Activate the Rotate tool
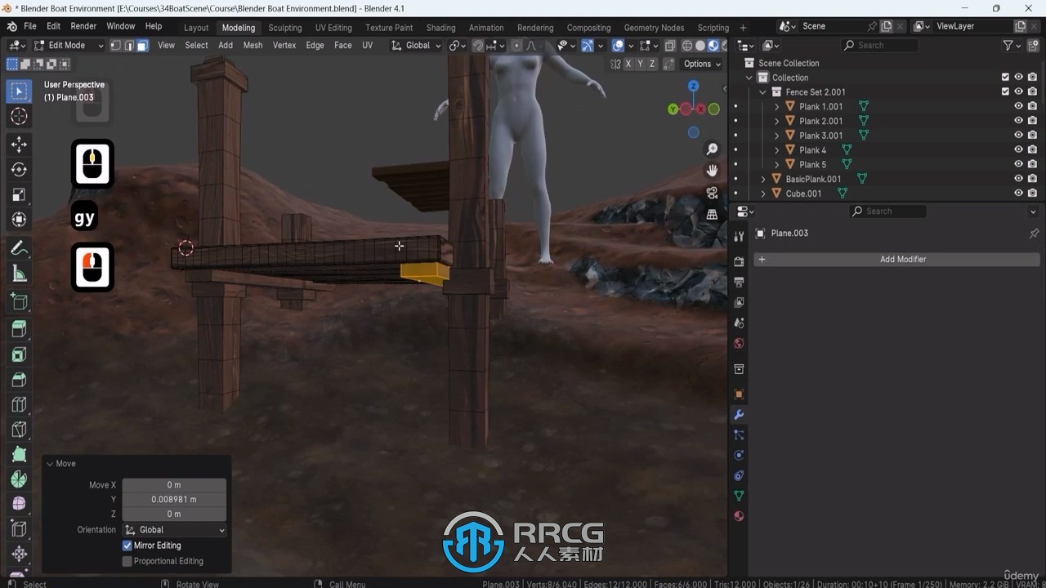 point(19,170)
